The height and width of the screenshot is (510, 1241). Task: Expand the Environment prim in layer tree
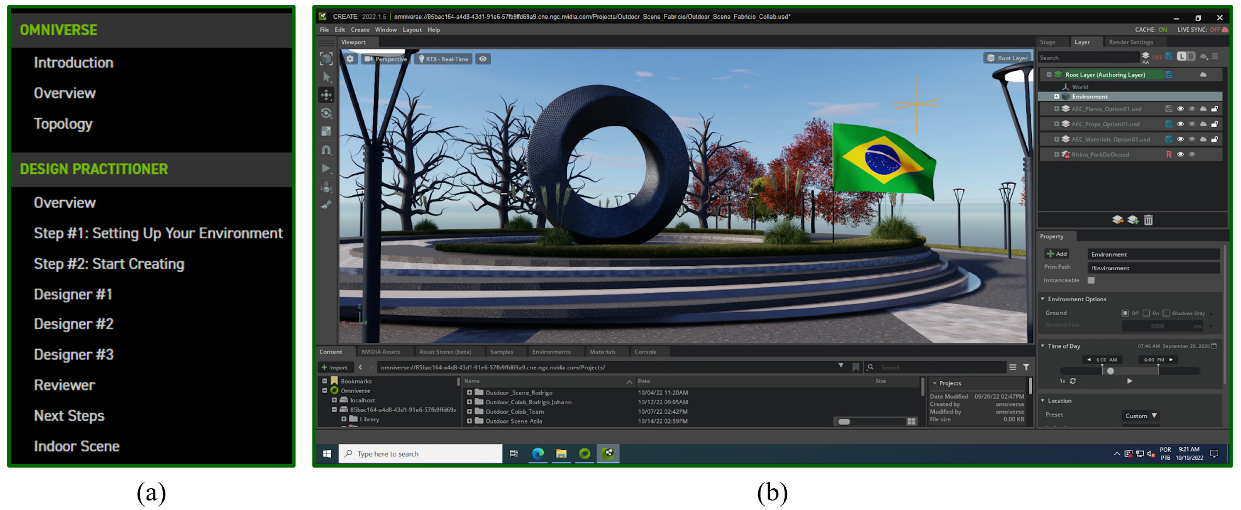[1057, 96]
